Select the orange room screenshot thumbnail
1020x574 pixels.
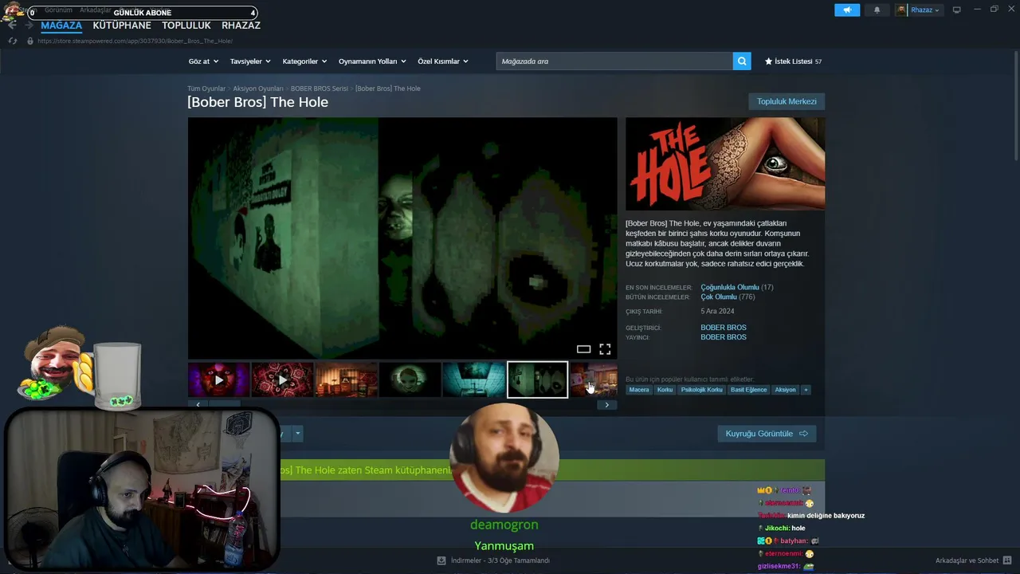click(x=347, y=380)
